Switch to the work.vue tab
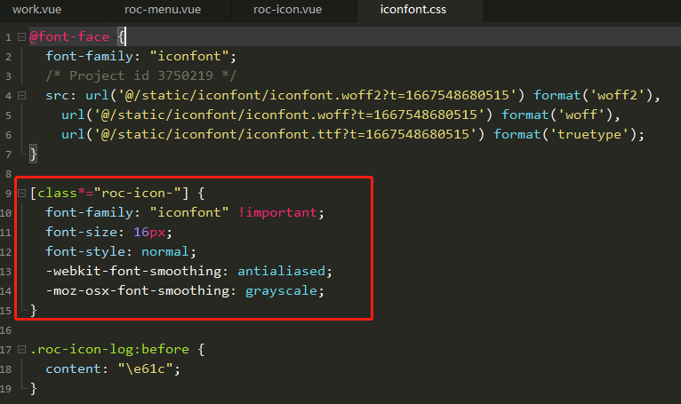The width and height of the screenshot is (681, 404). pyautogui.click(x=36, y=10)
